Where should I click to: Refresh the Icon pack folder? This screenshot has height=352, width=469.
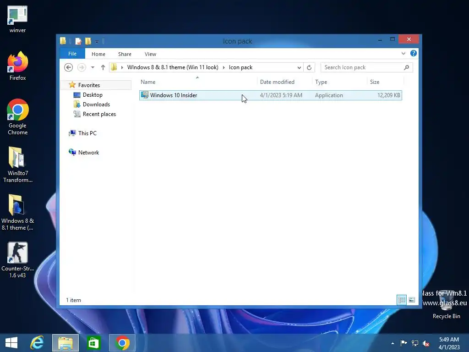(x=309, y=68)
